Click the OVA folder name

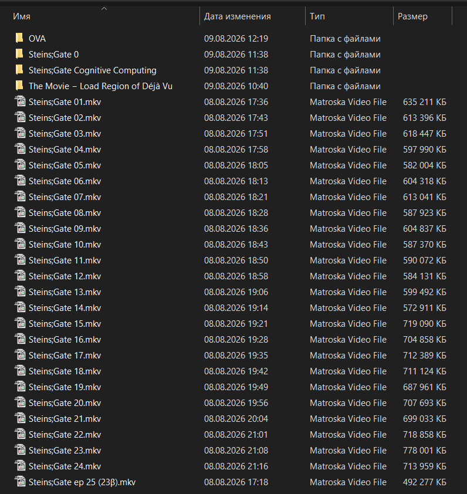[37, 39]
